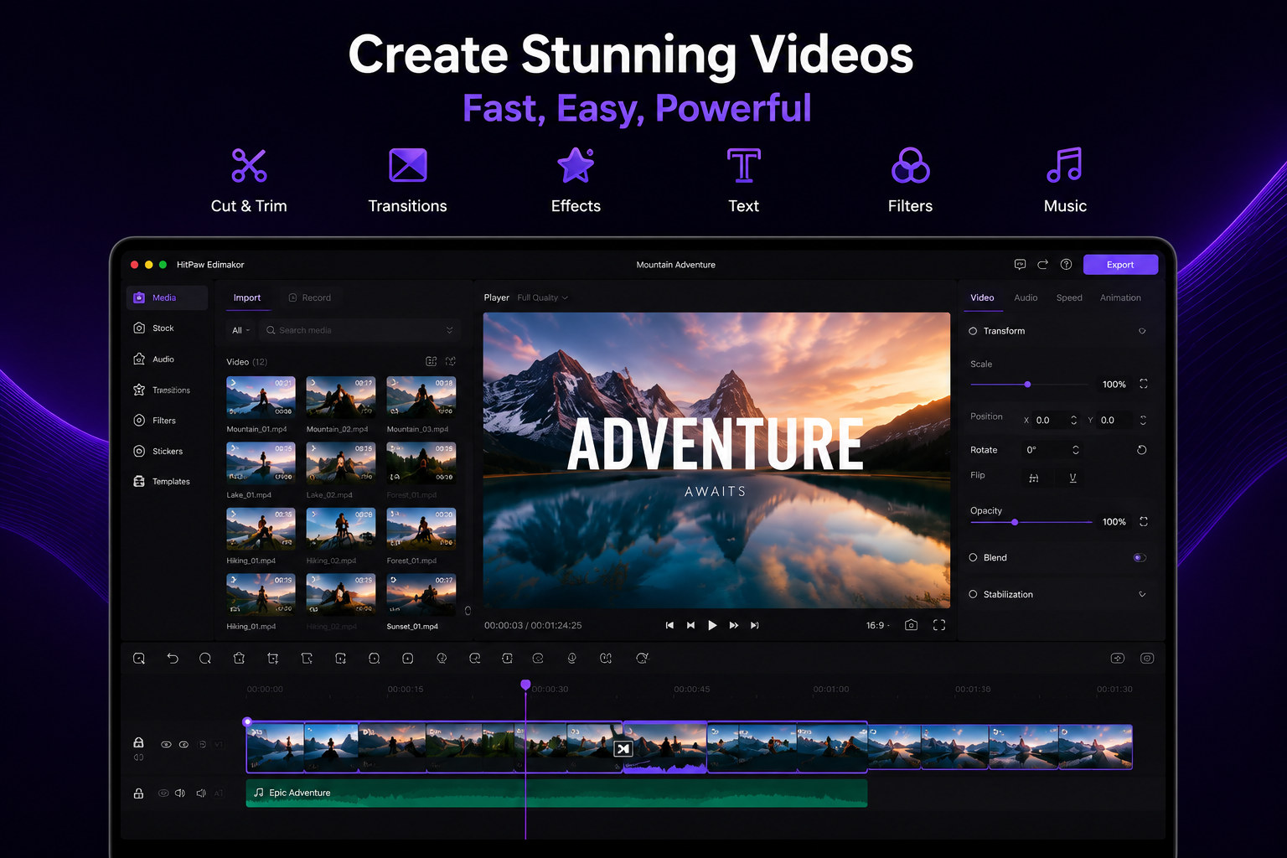Open the Media panel in sidebar
The height and width of the screenshot is (858, 1287).
click(x=166, y=297)
